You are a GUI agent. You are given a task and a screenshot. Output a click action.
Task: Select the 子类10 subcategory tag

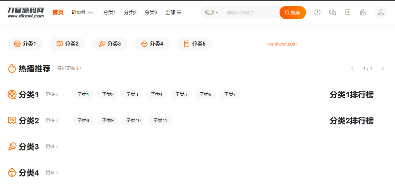(x=133, y=120)
